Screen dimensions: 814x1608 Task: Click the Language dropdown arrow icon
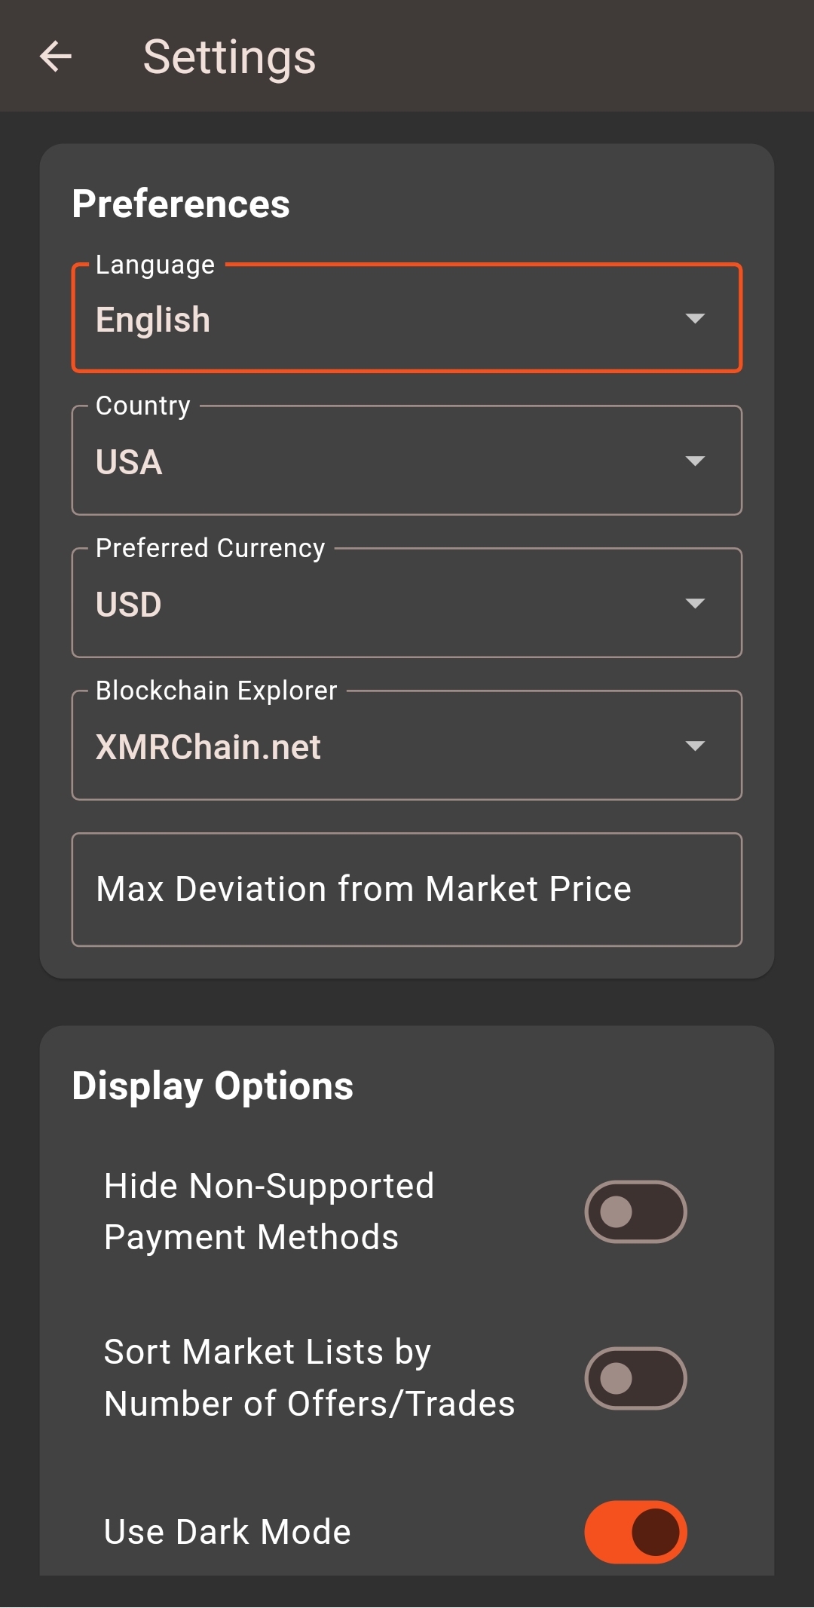click(x=694, y=318)
